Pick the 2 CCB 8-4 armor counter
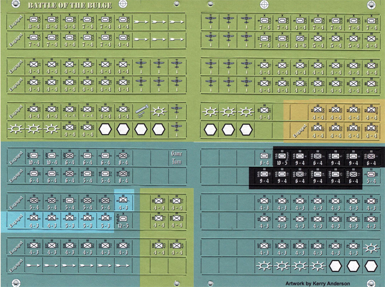This screenshot has width=385, height=287. pos(52,22)
